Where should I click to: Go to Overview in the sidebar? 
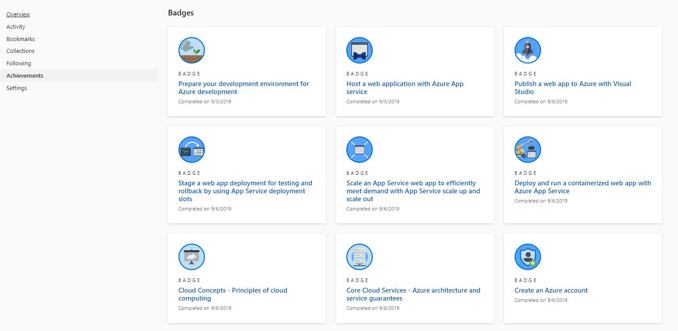[18, 15]
